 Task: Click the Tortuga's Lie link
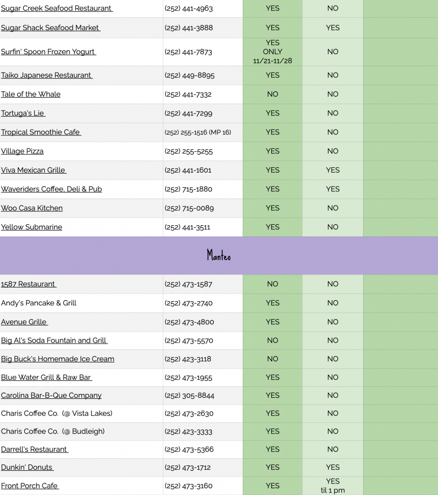[x=23, y=114]
